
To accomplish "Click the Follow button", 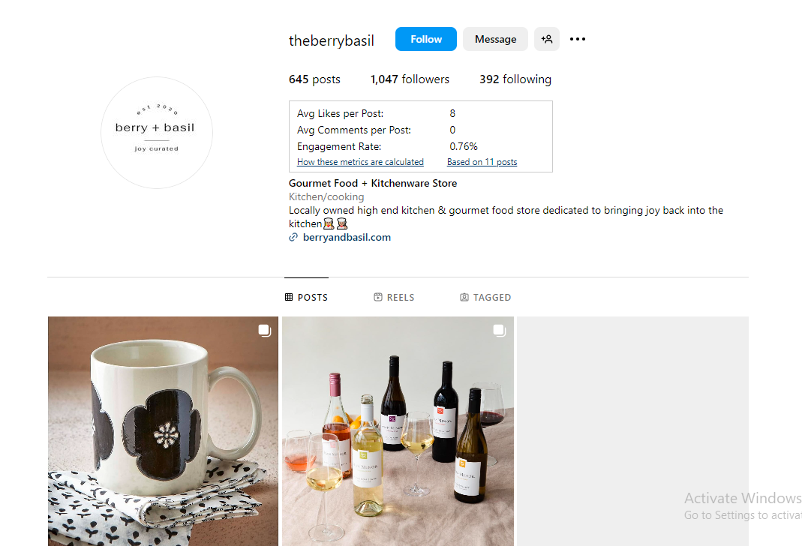I will coord(425,39).
